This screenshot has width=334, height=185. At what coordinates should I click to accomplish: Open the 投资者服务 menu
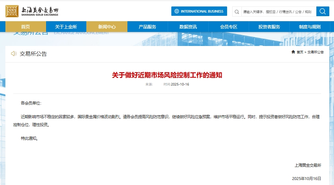click(x=269, y=27)
